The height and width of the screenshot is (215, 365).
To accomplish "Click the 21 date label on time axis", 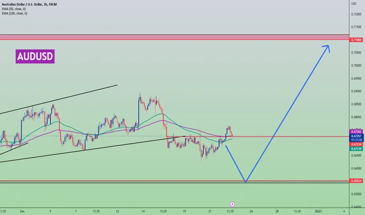I will point(210,211).
